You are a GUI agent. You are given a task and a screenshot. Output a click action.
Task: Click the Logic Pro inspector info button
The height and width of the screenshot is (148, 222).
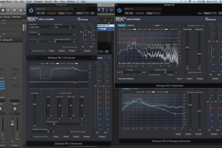tap(3, 10)
